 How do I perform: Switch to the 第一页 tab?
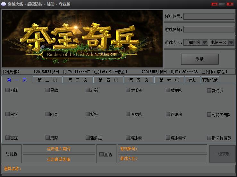pyautogui.click(x=17, y=80)
